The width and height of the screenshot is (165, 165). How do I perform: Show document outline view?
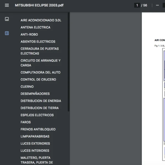(x=7, y=33)
